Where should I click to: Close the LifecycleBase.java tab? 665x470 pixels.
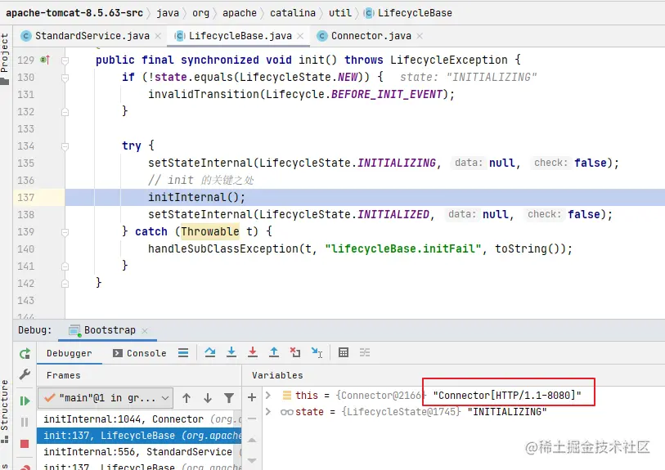[x=300, y=36]
